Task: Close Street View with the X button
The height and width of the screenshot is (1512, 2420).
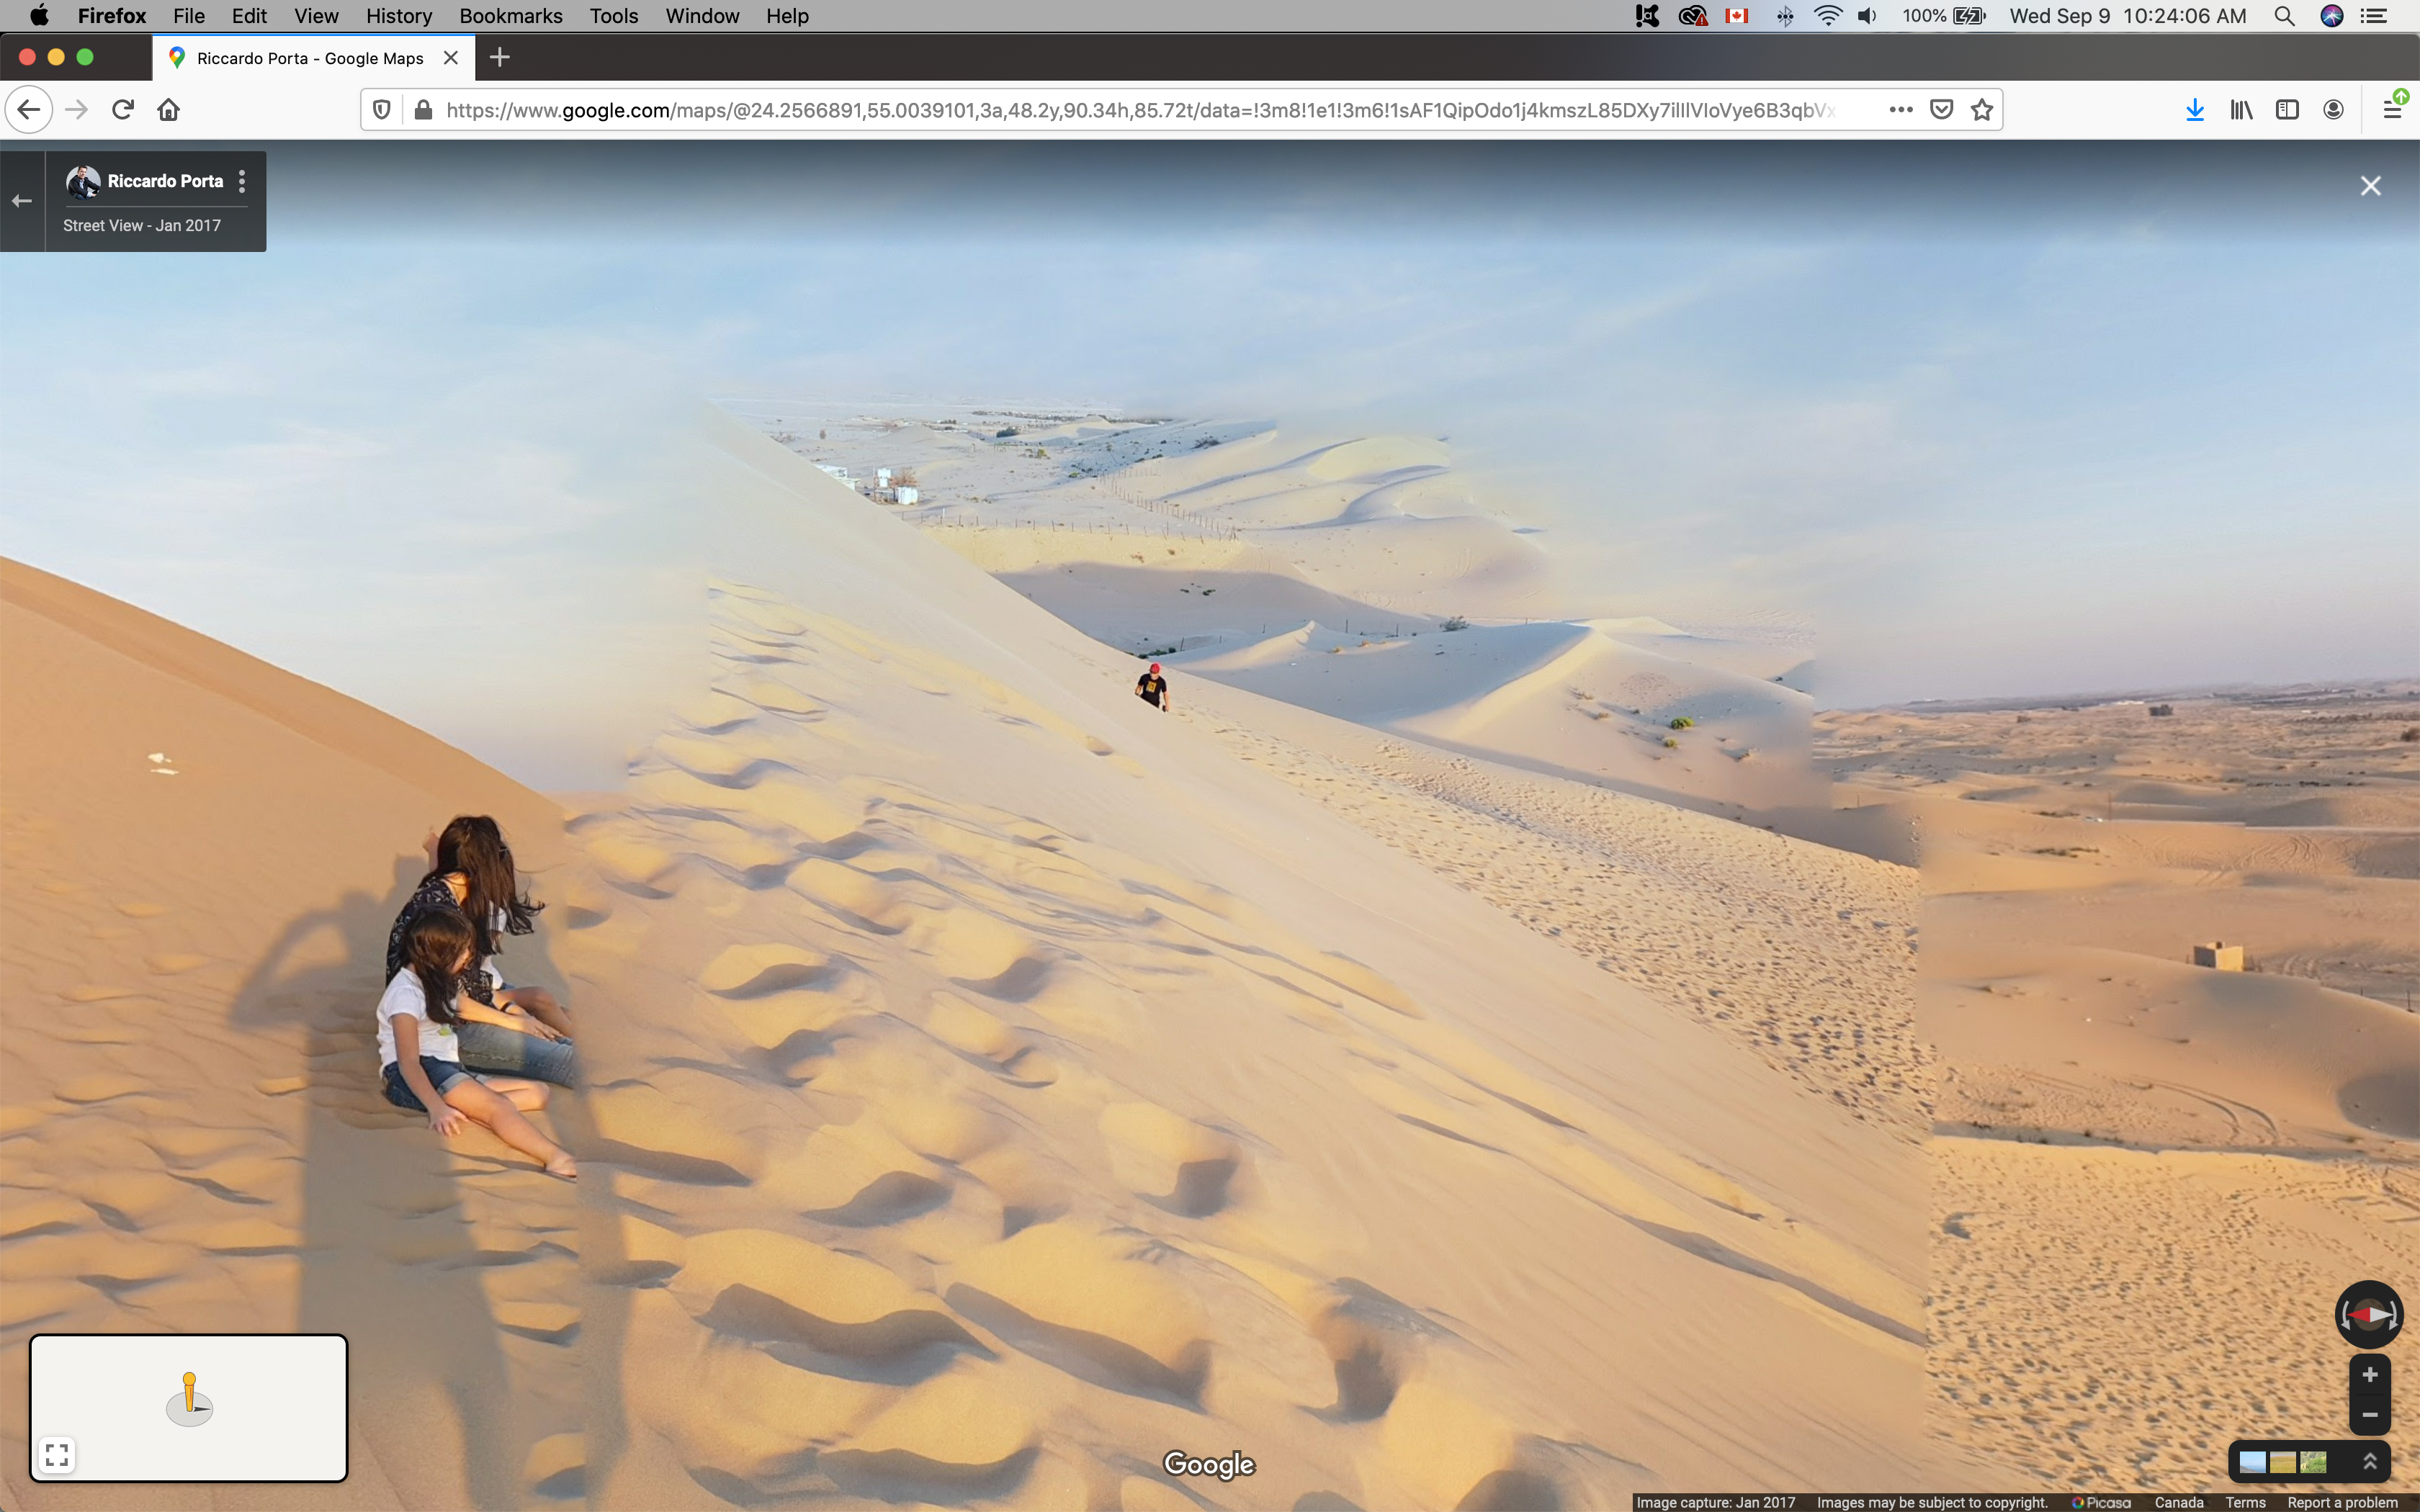Action: (x=2370, y=186)
